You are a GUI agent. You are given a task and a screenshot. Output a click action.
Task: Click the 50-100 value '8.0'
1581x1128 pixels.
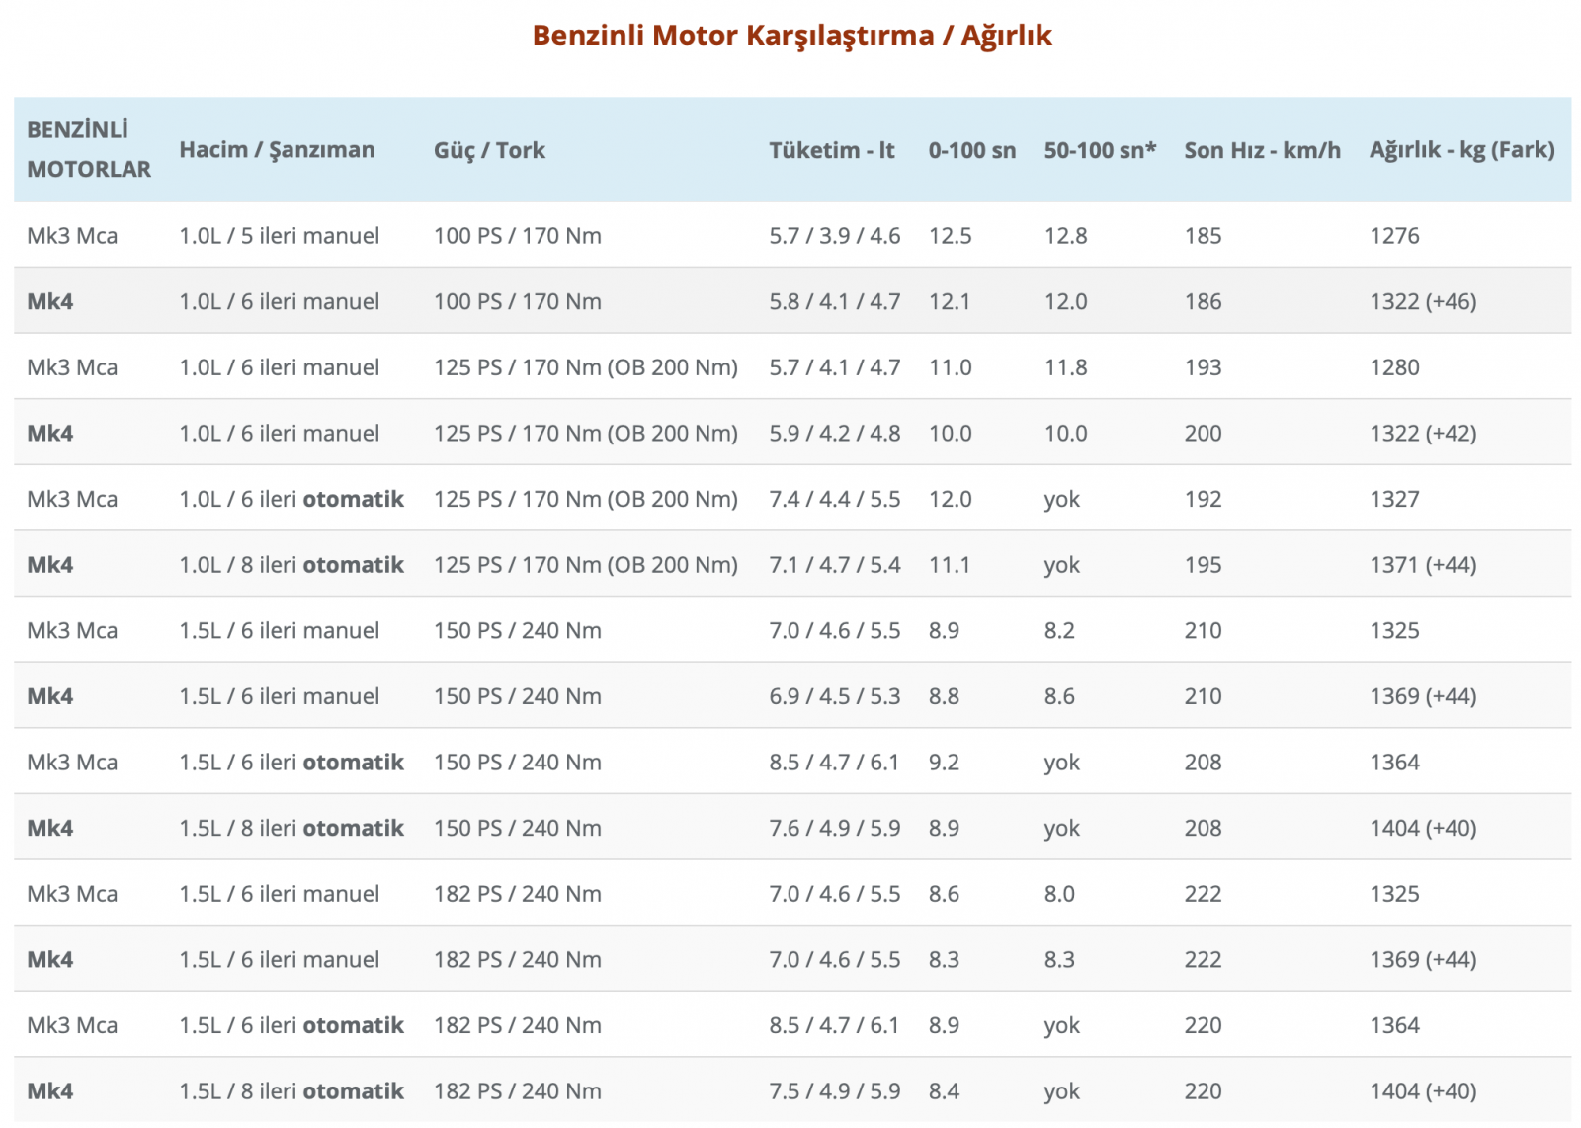point(1059,894)
